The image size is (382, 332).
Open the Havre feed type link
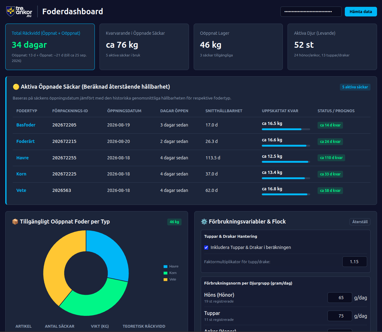22,158
